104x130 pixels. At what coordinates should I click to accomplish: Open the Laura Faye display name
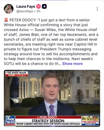(26, 6)
